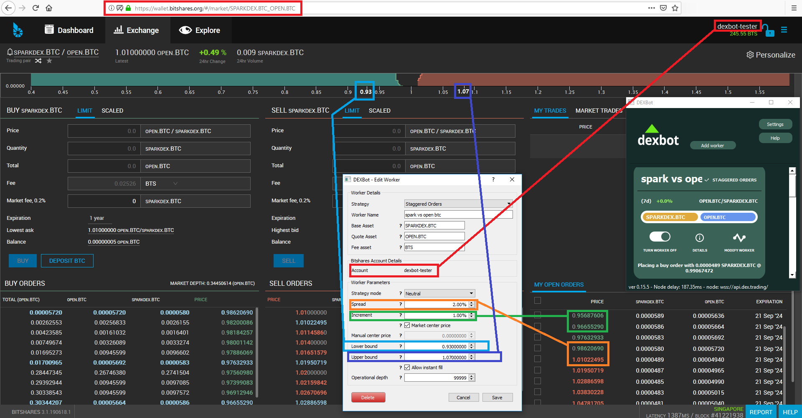The image size is (802, 418).
Task: Switch sell panel to SCALED tab
Action: click(380, 111)
